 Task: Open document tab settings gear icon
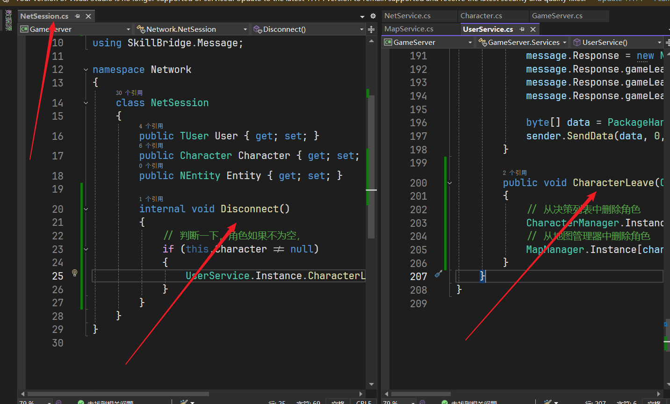click(373, 16)
